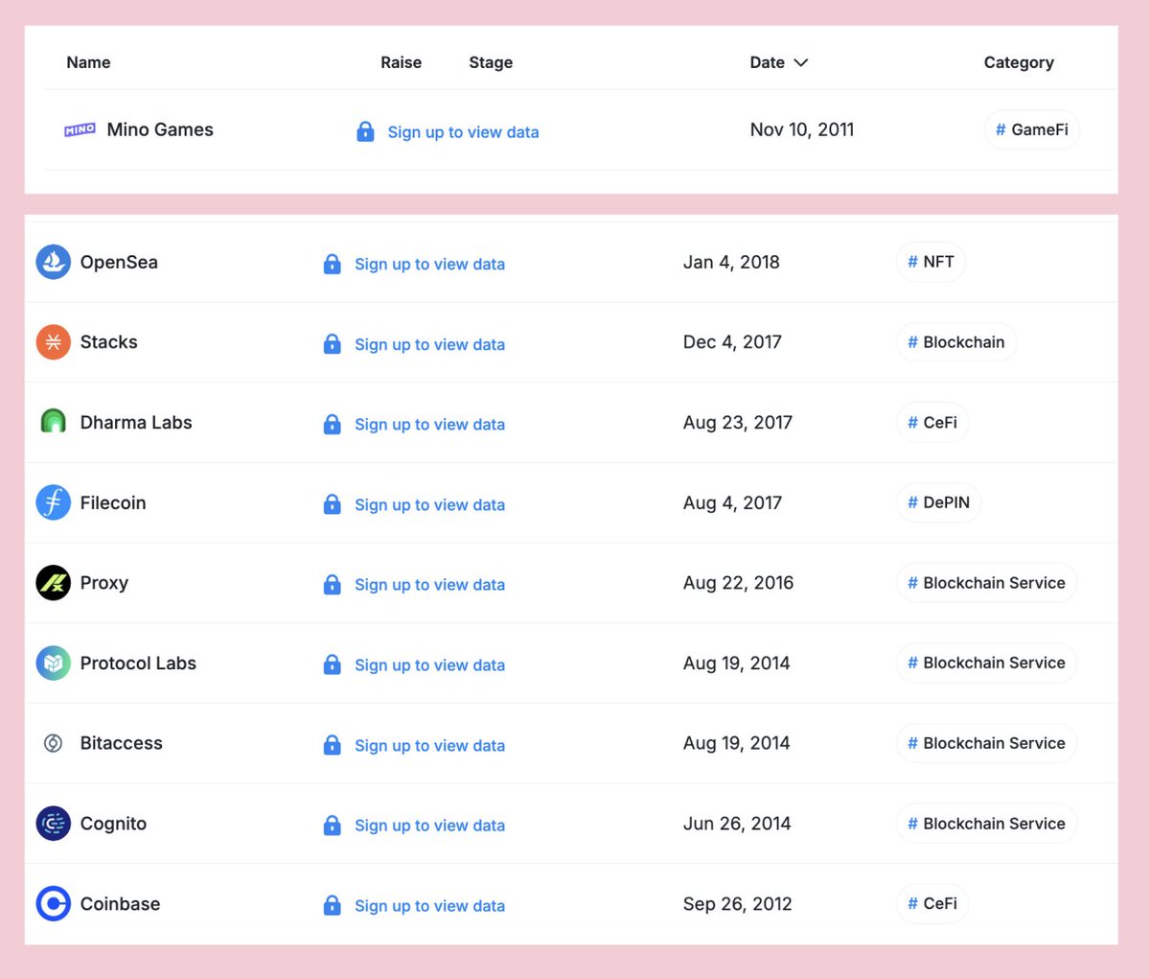Image resolution: width=1150 pixels, height=978 pixels.
Task: Open Sign up link for Coinbase
Action: click(429, 906)
